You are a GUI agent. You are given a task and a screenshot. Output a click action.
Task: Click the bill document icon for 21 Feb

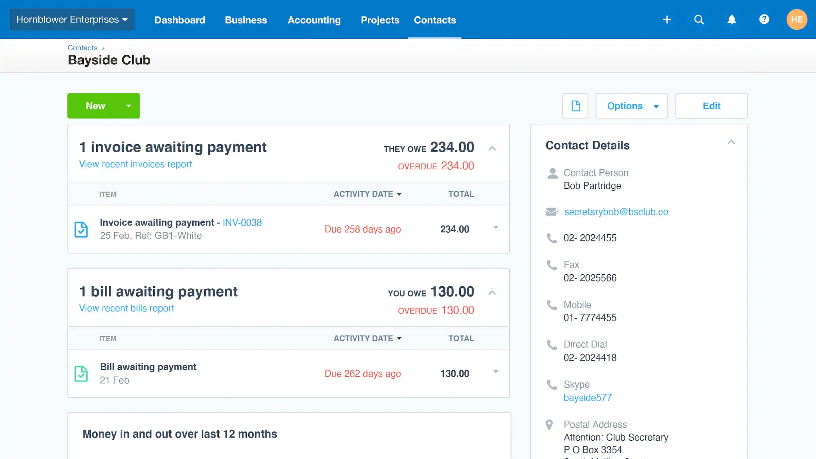click(81, 374)
